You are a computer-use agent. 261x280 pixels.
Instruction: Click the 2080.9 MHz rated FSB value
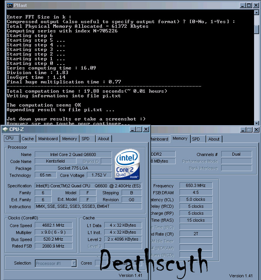(x=54, y=246)
